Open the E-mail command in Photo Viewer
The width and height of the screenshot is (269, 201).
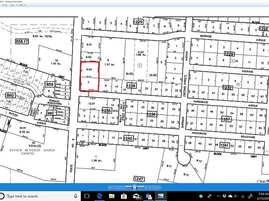(x=5, y=5)
